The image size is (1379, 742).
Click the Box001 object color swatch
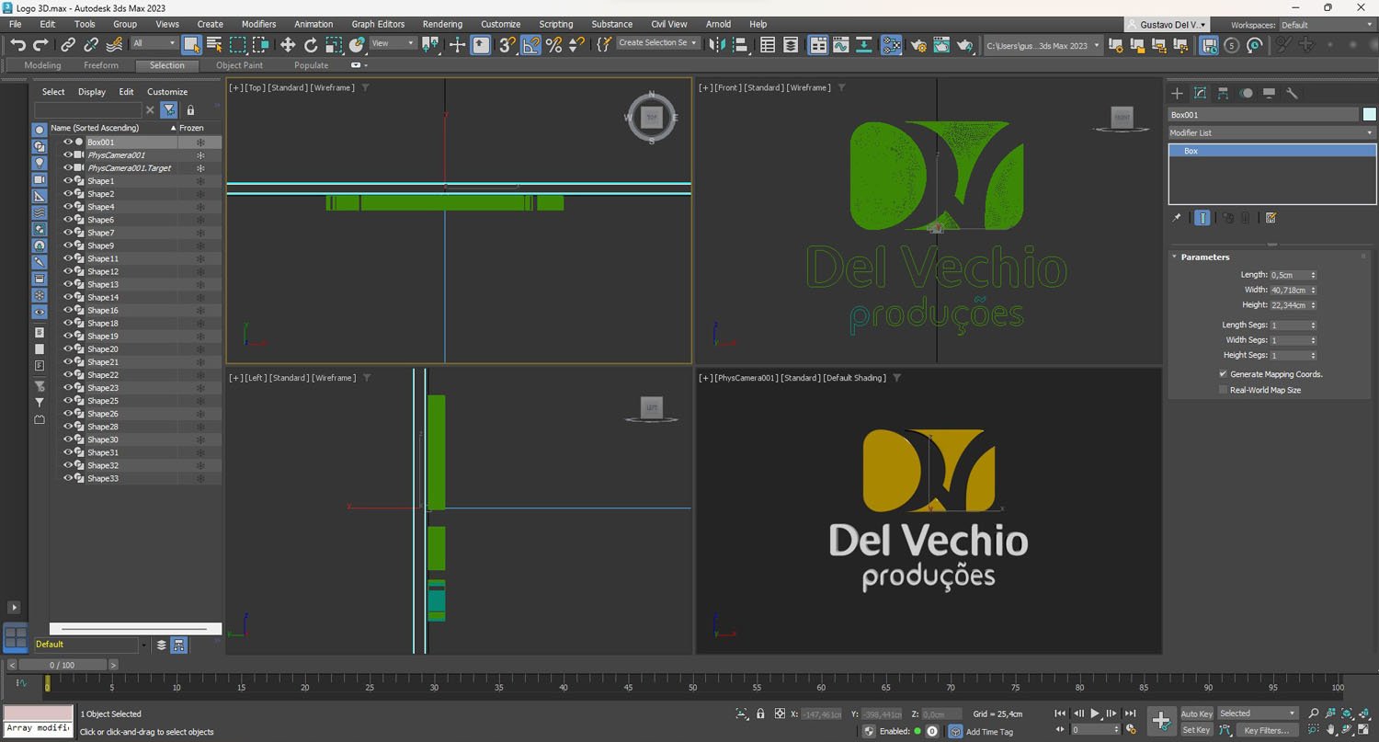coord(1369,115)
